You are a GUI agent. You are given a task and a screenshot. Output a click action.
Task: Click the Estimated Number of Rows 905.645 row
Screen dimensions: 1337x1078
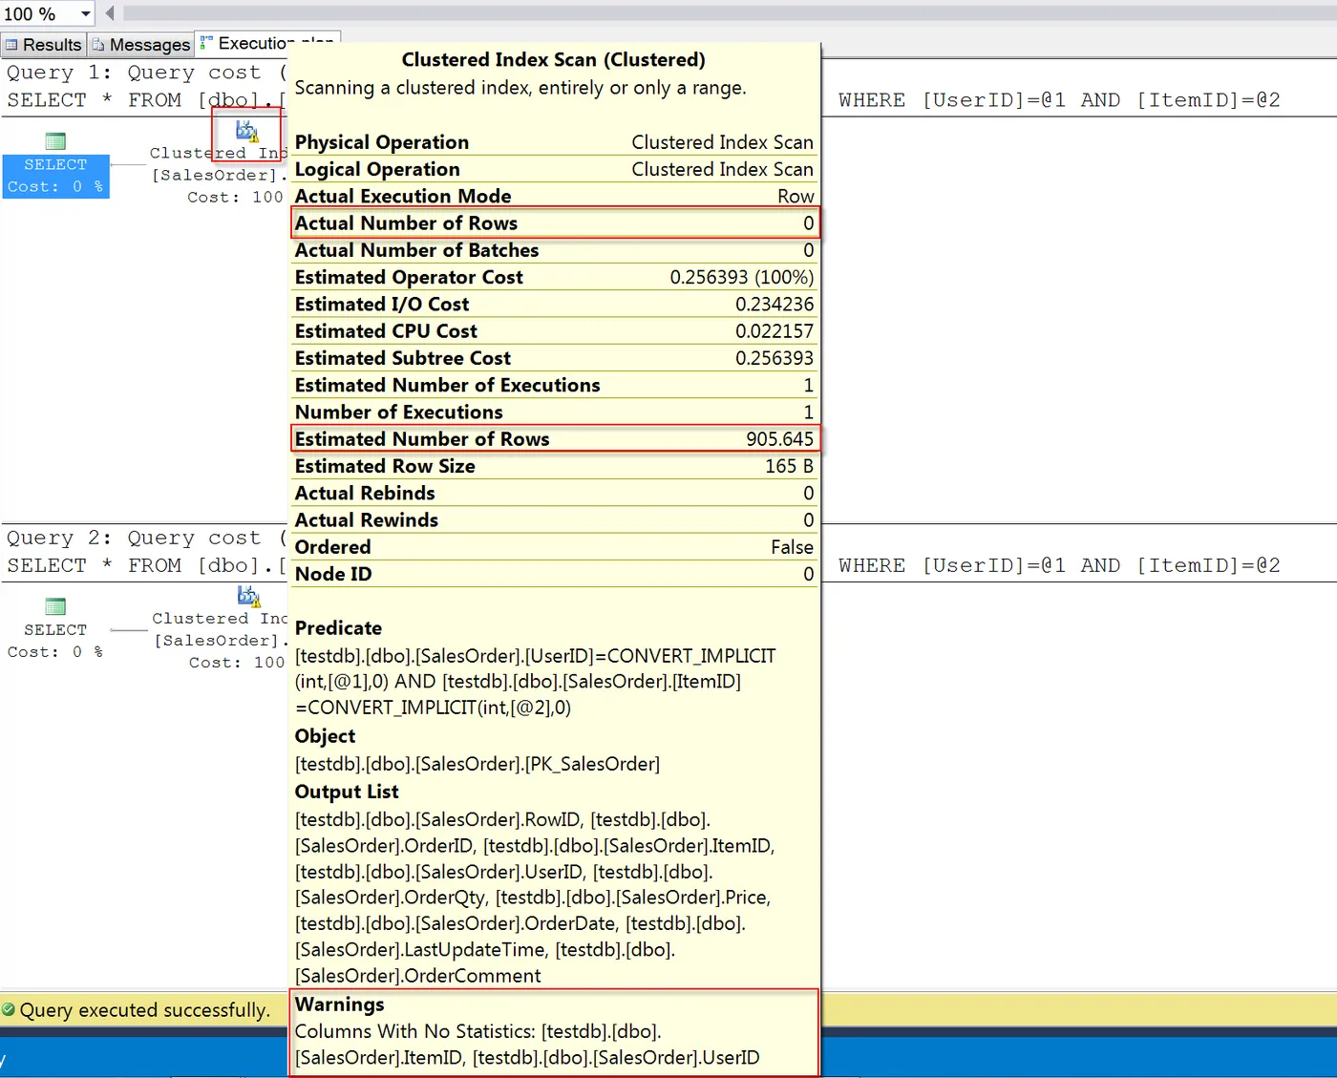[x=555, y=439]
